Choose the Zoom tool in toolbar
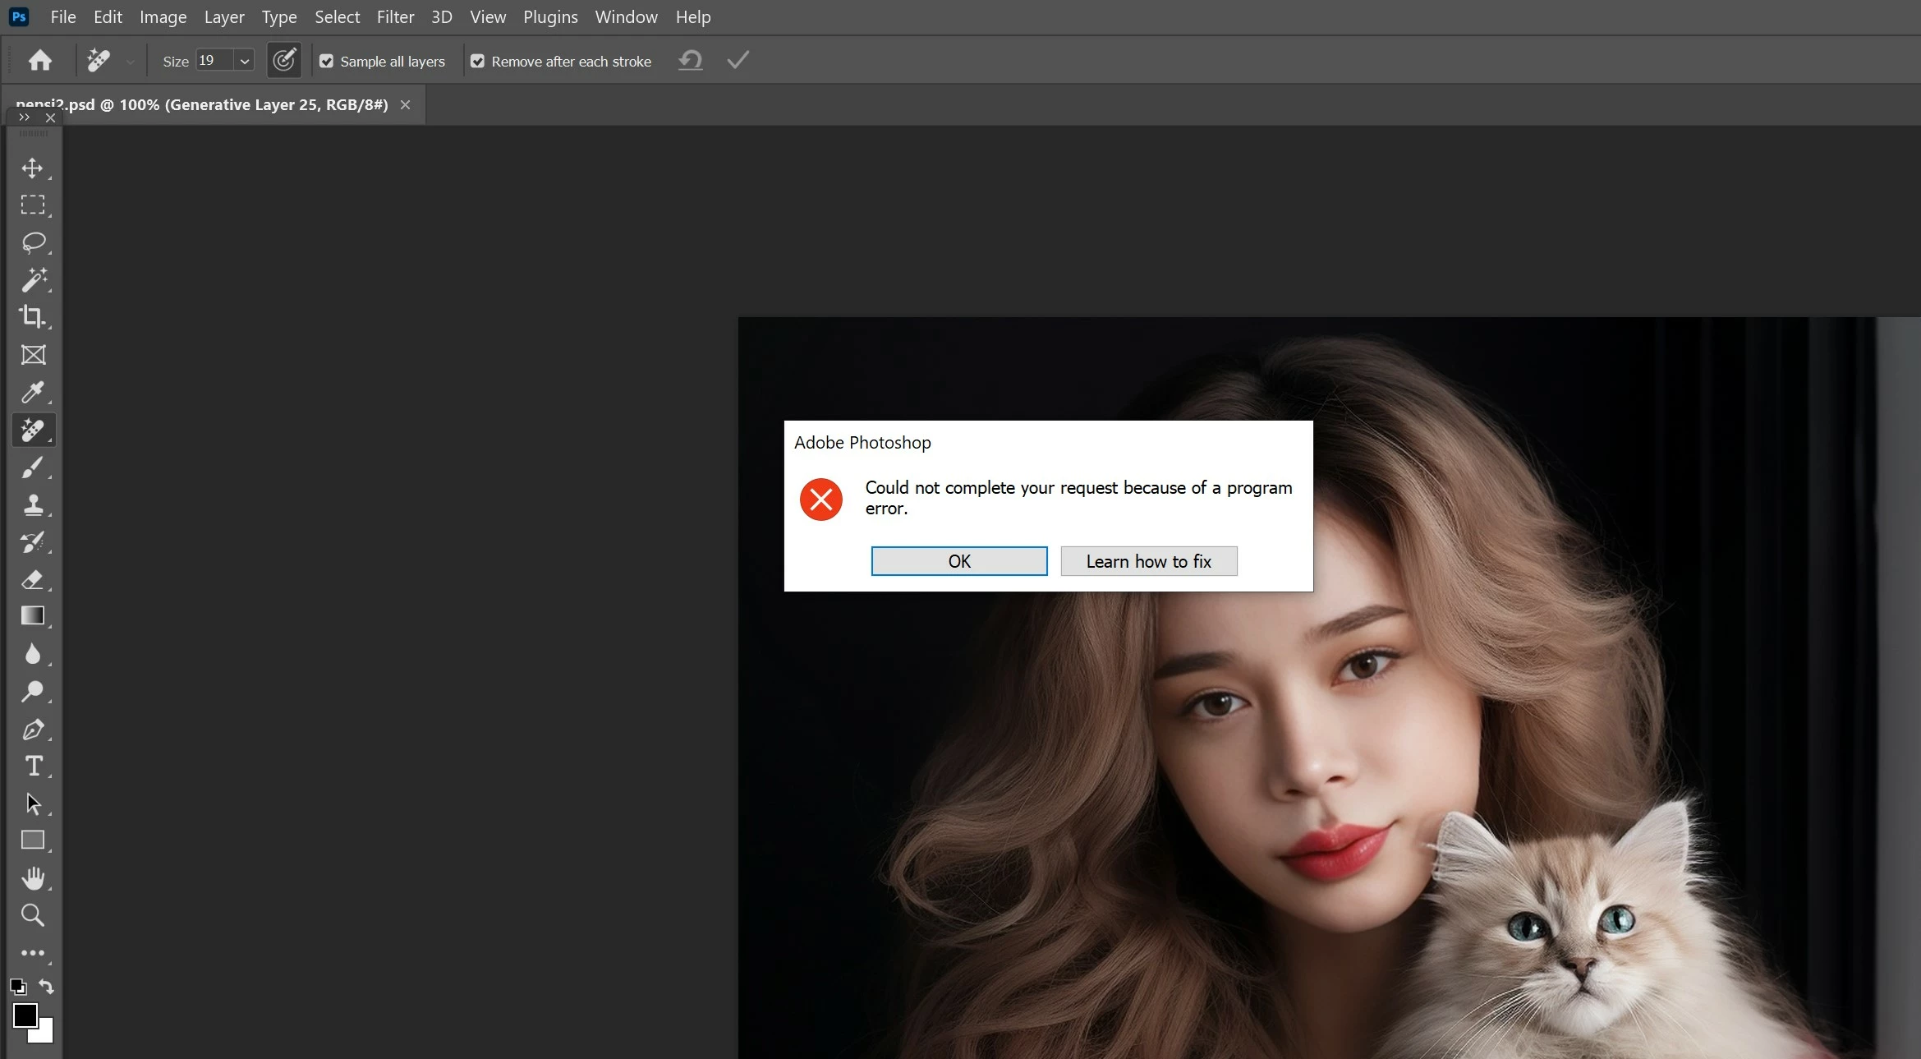Viewport: 1921px width, 1059px height. (x=33, y=915)
